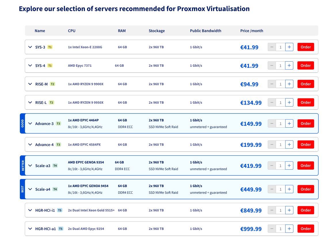
Task: Order the Scale-a3 server
Action: (x=306, y=166)
